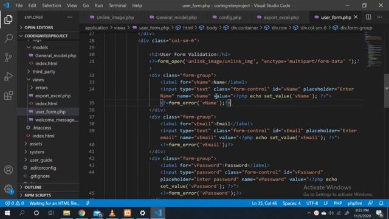Change the UTF-8 encoding
This screenshot has height=219, width=389.
click(x=312, y=203)
